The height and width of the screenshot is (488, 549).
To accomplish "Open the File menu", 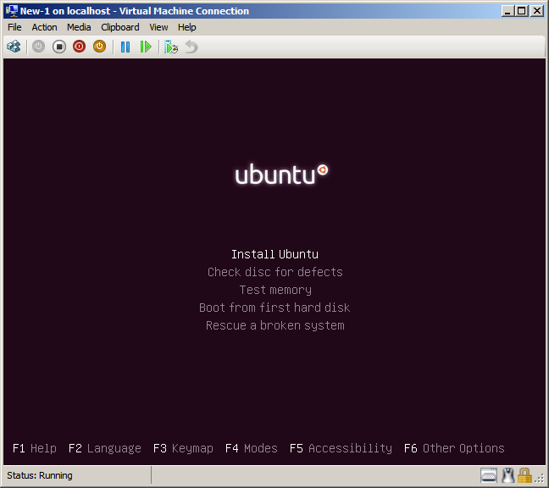I will coord(14,27).
